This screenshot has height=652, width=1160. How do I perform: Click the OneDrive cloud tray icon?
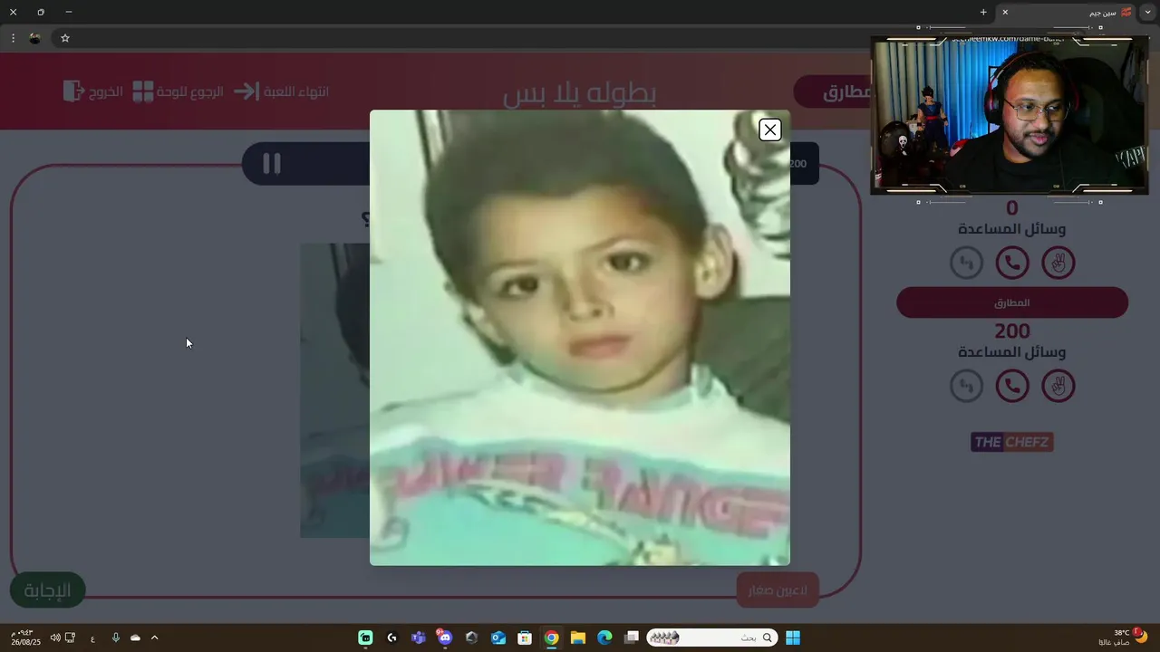135,638
